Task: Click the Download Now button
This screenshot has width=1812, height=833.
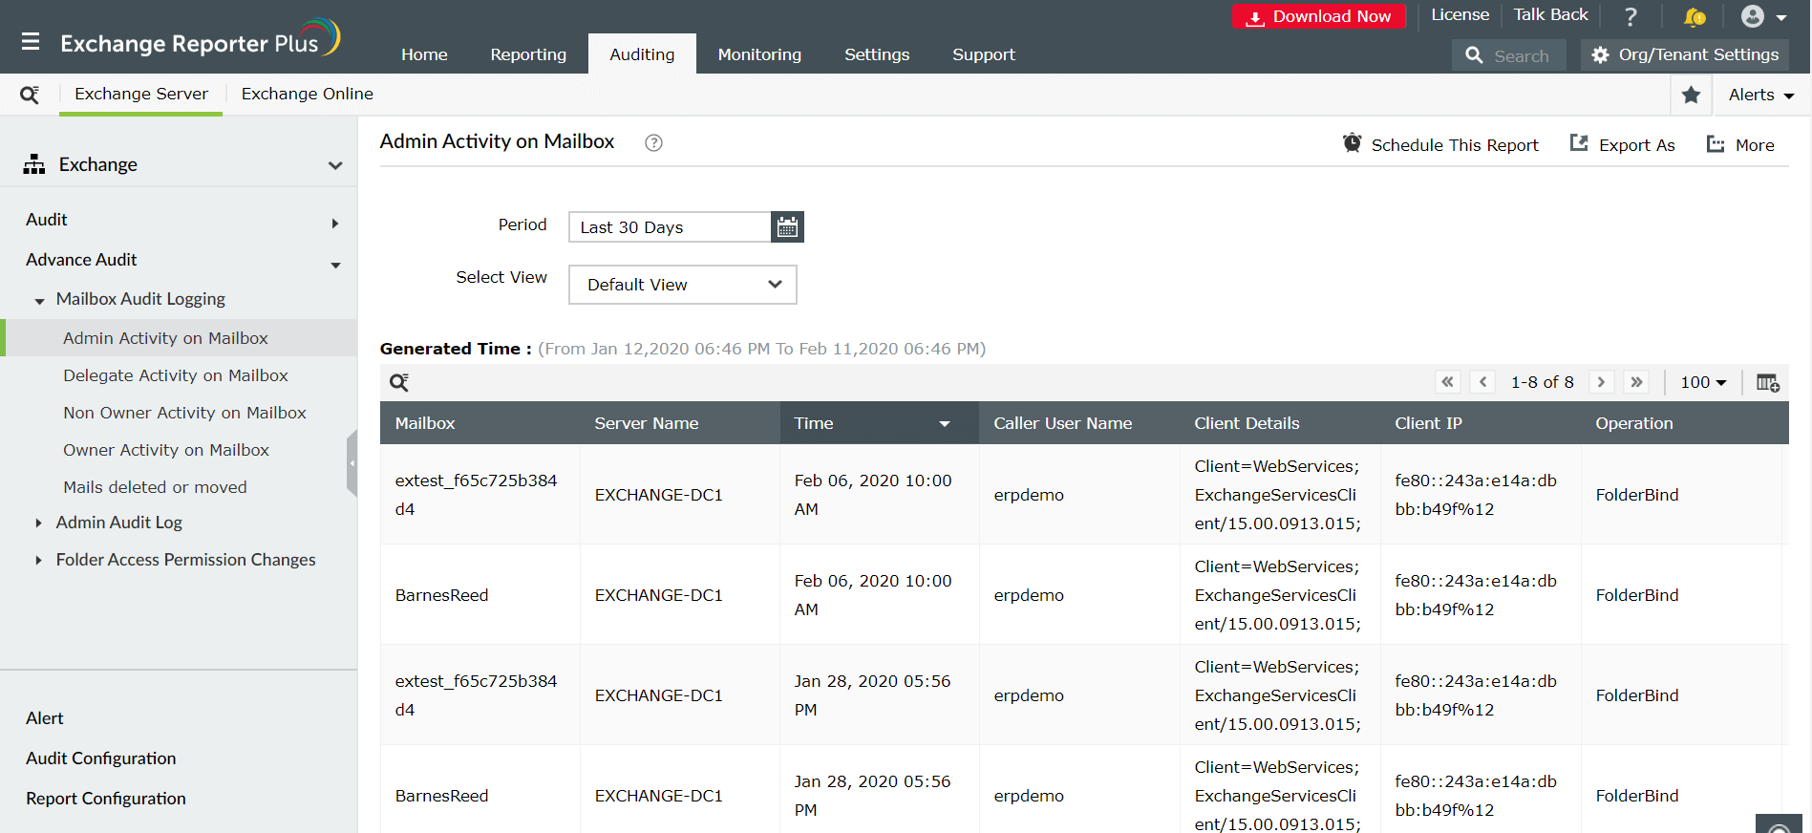Action: pyautogui.click(x=1319, y=16)
